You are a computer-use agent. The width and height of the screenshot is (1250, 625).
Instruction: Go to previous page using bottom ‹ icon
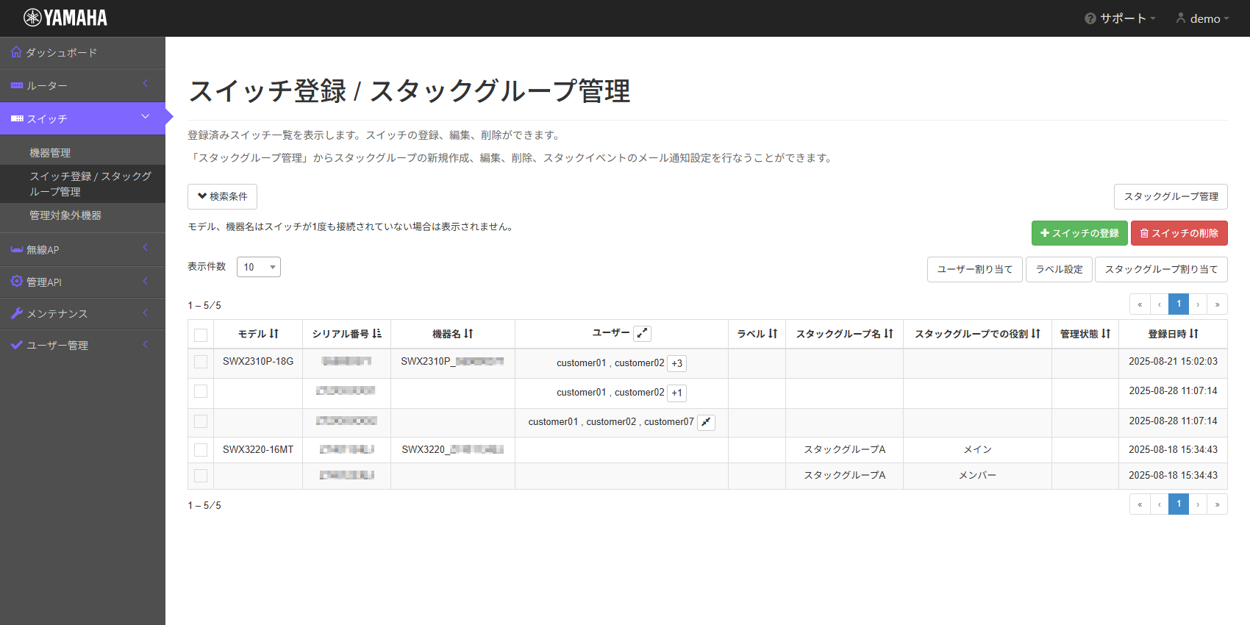[x=1160, y=504]
